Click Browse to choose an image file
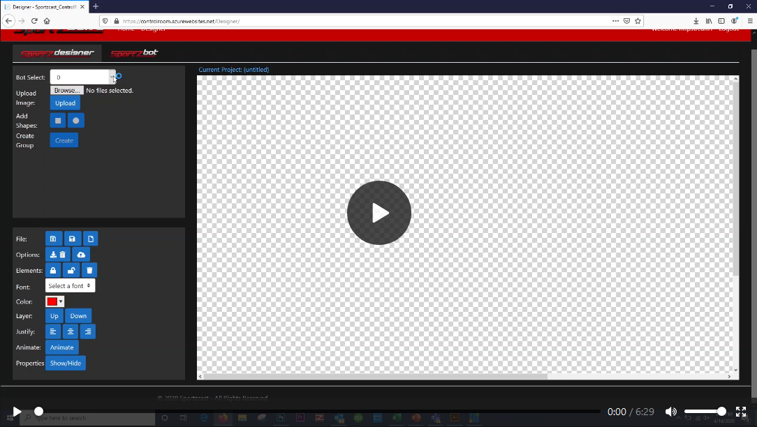The image size is (757, 427). [66, 90]
